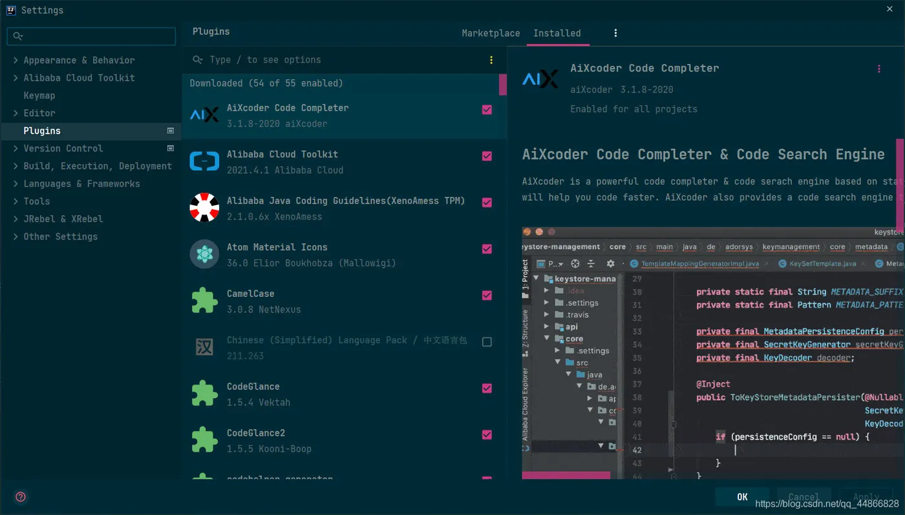Expand the Languages & Frameworks chevron
The image size is (905, 515).
16,183
